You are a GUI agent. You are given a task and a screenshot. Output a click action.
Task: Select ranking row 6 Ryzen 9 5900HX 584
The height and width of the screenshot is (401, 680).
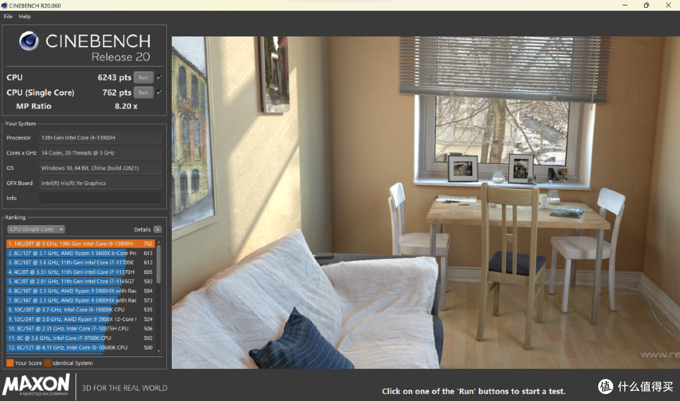point(80,291)
